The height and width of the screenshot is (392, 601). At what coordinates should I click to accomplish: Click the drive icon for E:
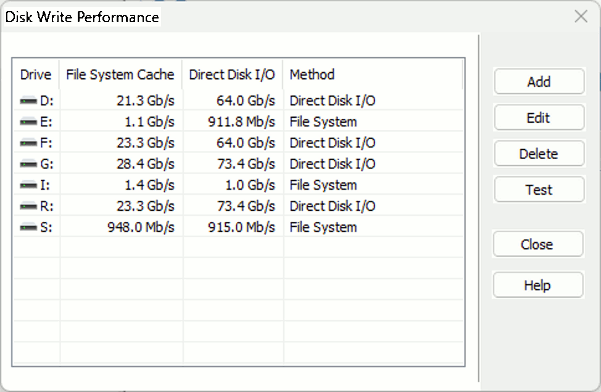(x=28, y=122)
